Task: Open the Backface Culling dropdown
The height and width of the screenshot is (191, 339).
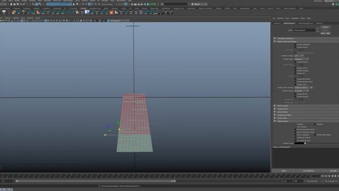Action: tap(299, 56)
